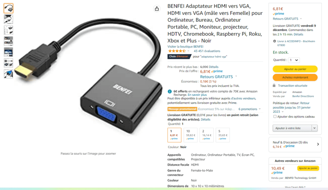The width and height of the screenshot is (328, 190).
Task: Click the orange Achetez maintenant button
Action: tap(295, 77)
